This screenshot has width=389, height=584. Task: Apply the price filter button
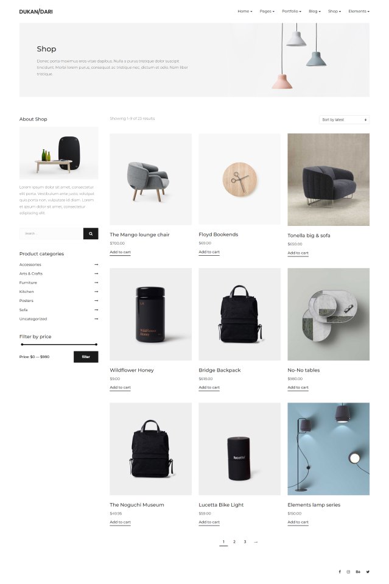point(86,357)
